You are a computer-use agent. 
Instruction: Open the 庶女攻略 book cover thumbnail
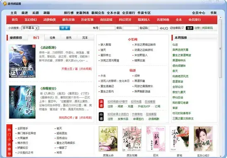(x=132, y=139)
